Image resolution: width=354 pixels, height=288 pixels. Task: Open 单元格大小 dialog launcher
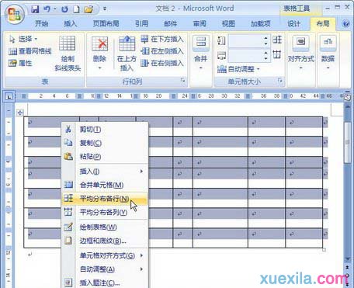(280, 81)
